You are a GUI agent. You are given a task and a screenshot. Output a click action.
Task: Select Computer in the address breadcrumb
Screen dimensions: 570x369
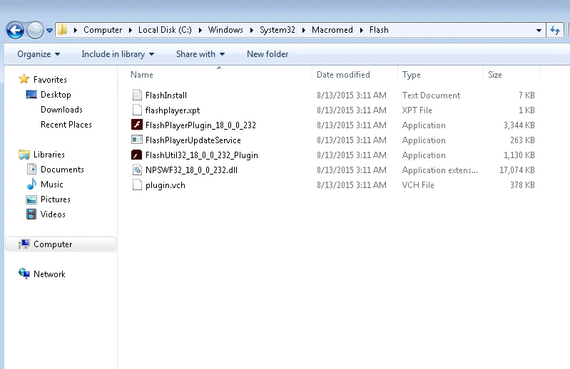click(x=103, y=30)
